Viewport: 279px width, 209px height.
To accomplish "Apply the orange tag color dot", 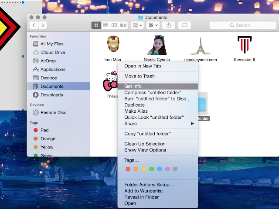I will point(136,169).
